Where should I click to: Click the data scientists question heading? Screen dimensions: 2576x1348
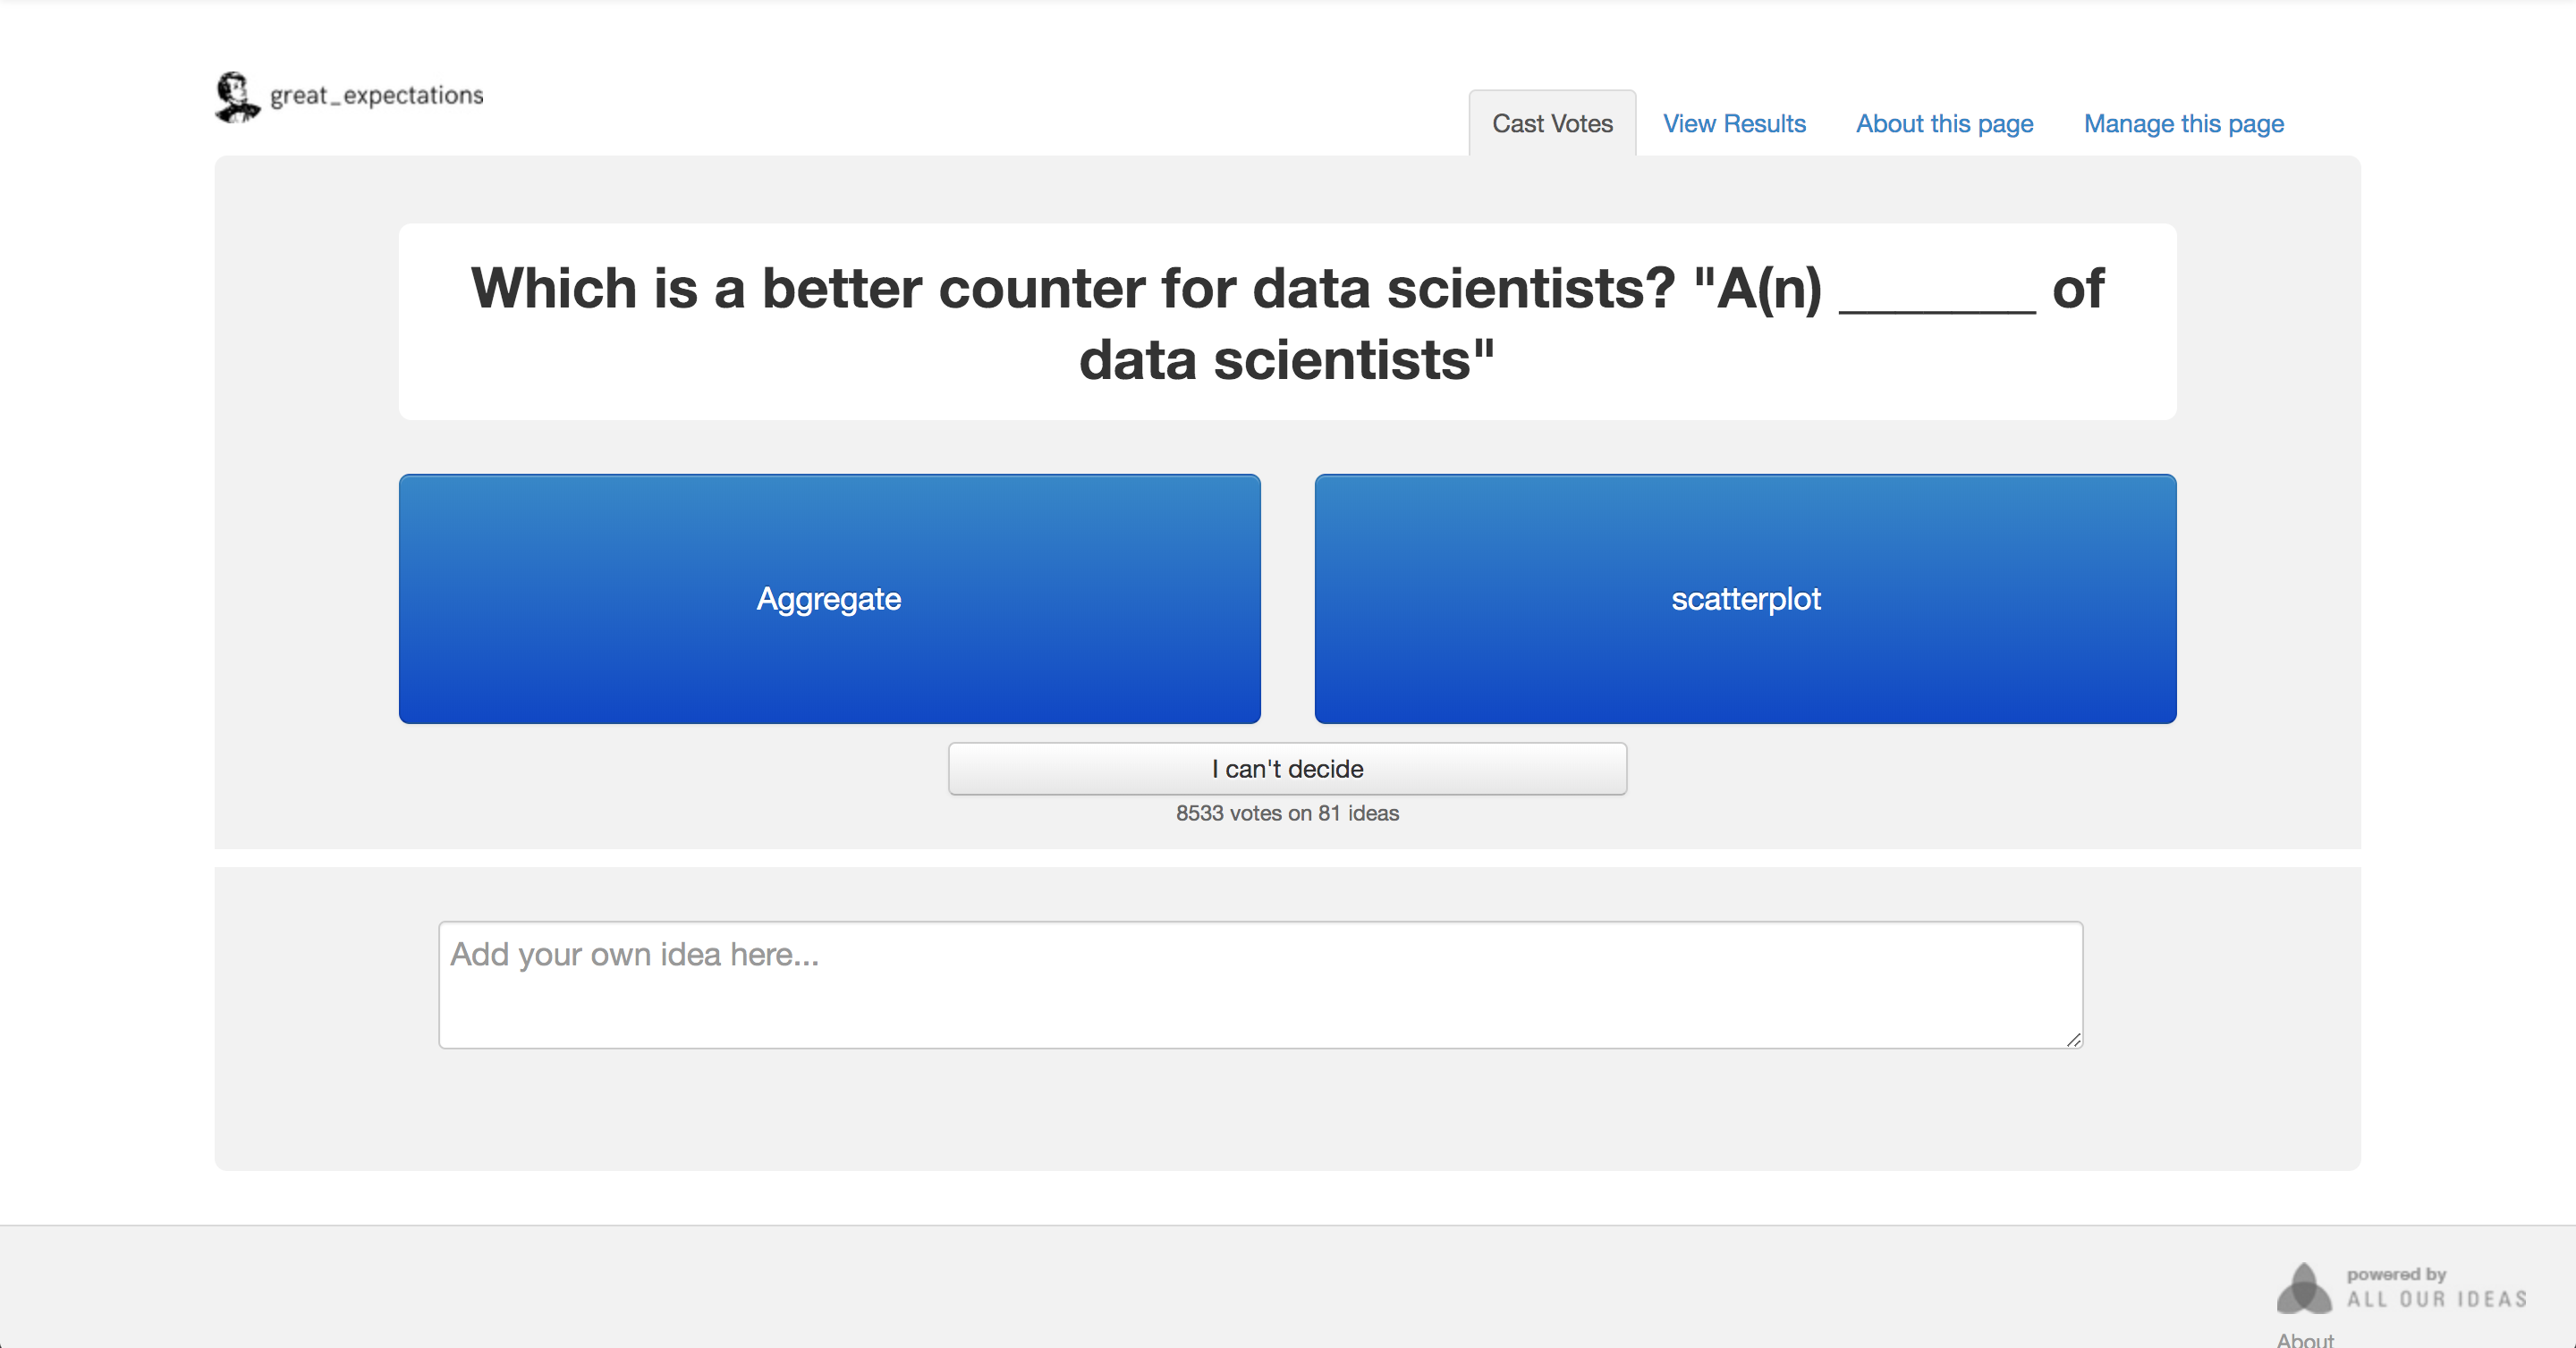click(1287, 323)
